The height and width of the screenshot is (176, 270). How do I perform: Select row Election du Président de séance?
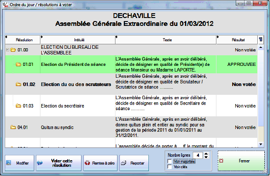(x=131, y=65)
